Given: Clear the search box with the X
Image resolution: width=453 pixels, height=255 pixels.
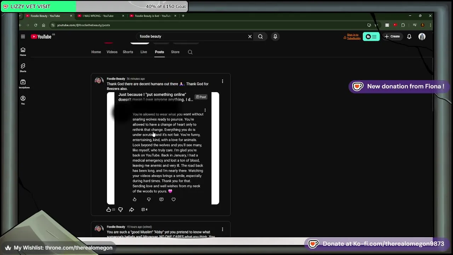Looking at the screenshot, I should point(250,36).
